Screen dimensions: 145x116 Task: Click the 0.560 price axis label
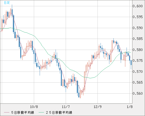coord(138,93)
